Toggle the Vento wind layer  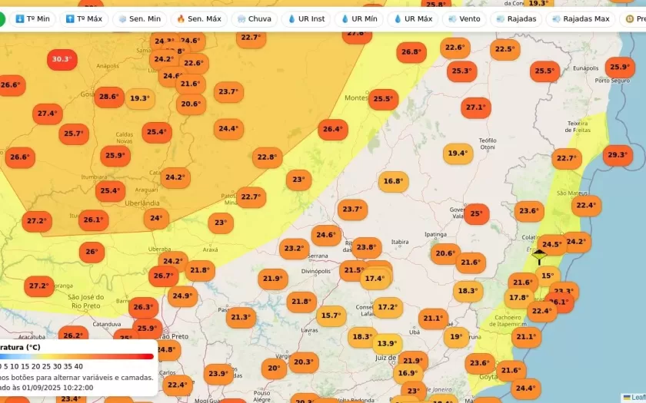click(464, 18)
